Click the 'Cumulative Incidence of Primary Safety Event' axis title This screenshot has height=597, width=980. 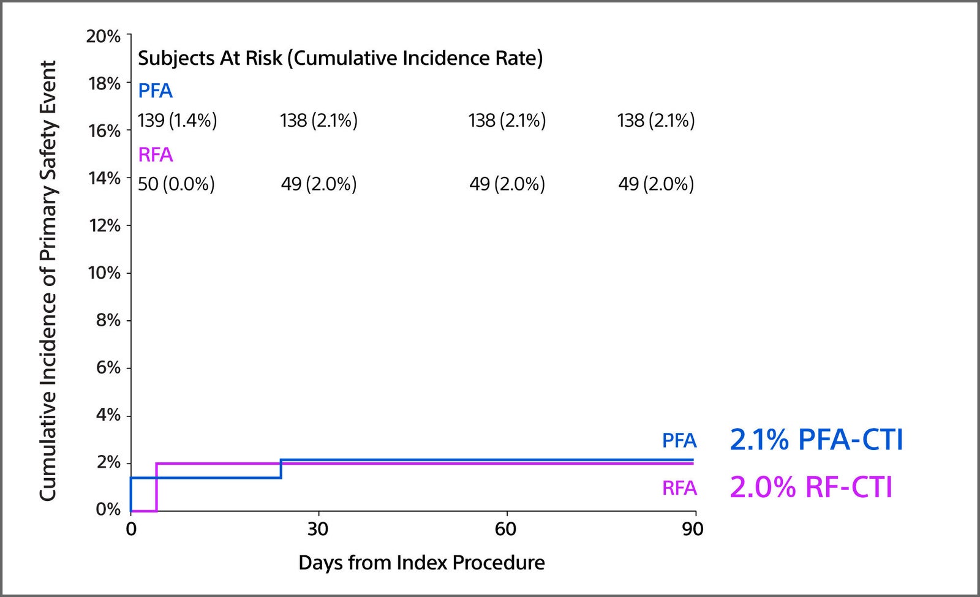tap(48, 280)
